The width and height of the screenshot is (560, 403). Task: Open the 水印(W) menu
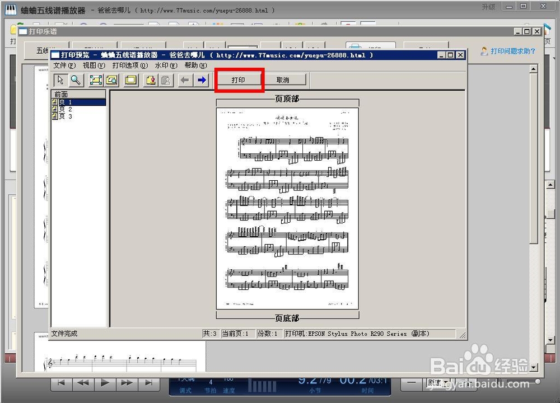[x=166, y=65]
